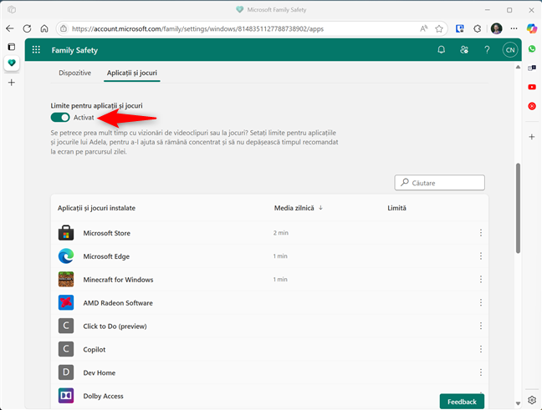This screenshot has height=410, width=542.
Task: Click the Minecraft app icon
Action: click(x=66, y=279)
